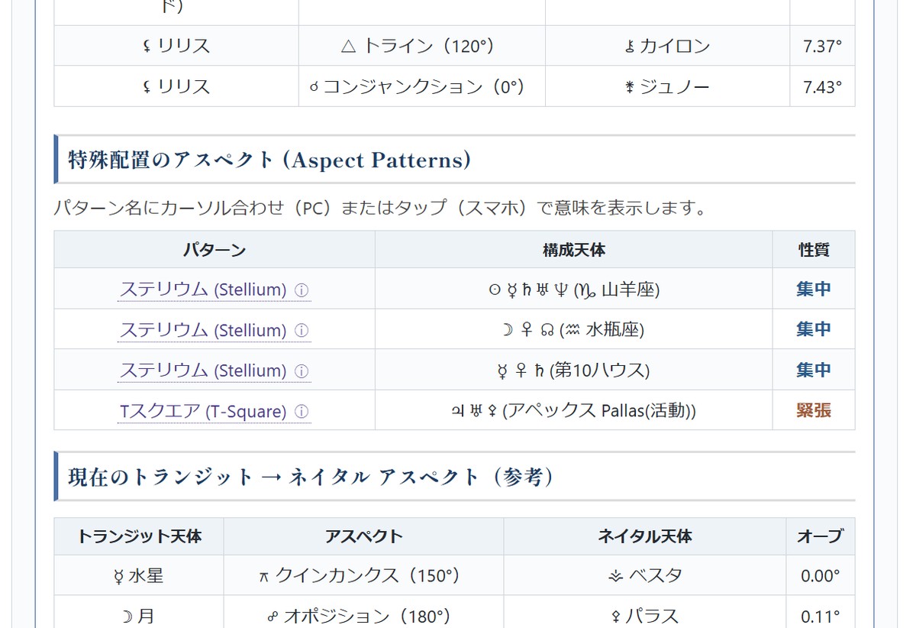Select the 第10ハウス stellium planets cell
Viewport: 916px width, 628px height.
coord(574,370)
